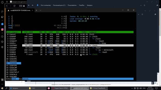This screenshot has height=90, width=161.
Task: Expand Explorer address history dropdown
Action: coord(141,5)
